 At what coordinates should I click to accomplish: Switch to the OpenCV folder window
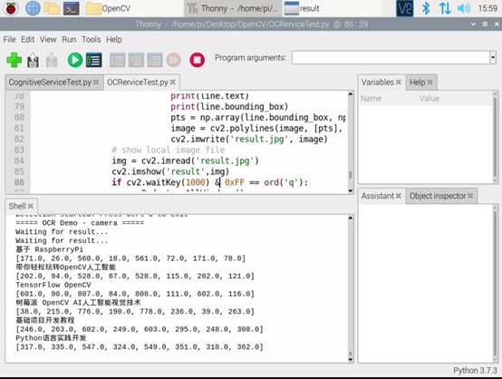click(108, 8)
